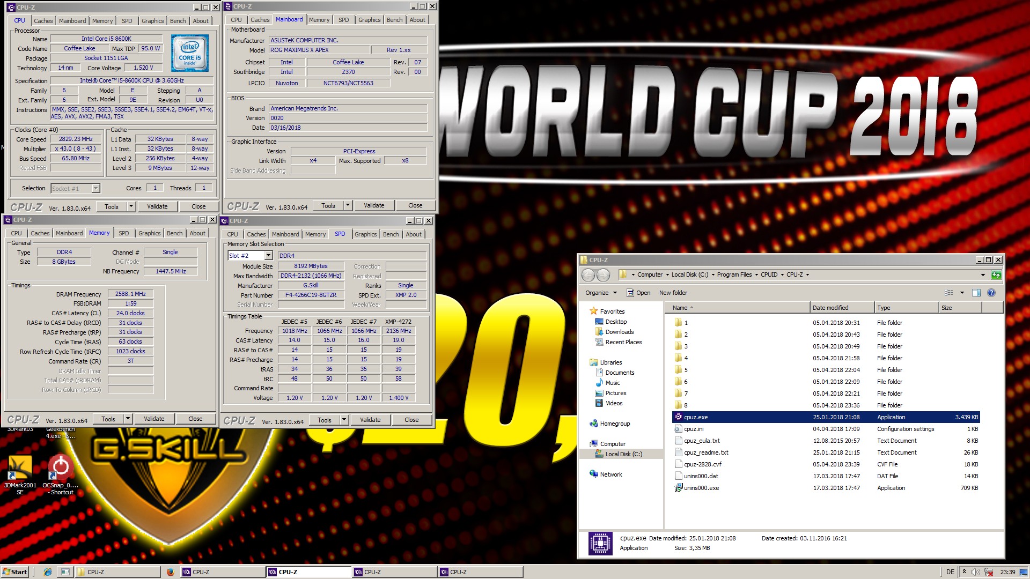Open Internet Explorer from taskbar
1030x579 pixels.
tap(48, 572)
